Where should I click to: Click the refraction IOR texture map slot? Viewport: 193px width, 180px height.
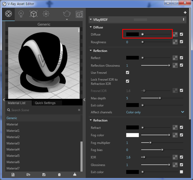coord(175,157)
